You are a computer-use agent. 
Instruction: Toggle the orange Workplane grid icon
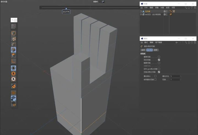click(13, 93)
